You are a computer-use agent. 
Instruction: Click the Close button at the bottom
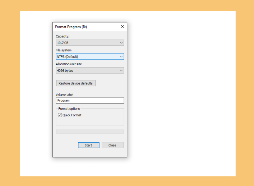(x=113, y=145)
